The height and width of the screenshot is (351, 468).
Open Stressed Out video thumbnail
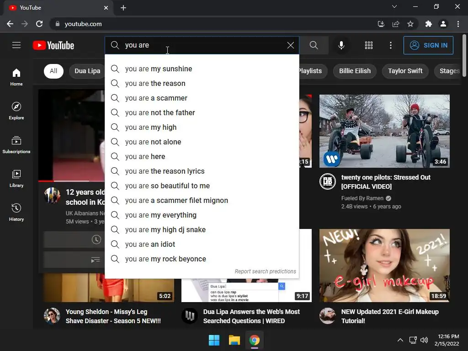[x=384, y=131]
